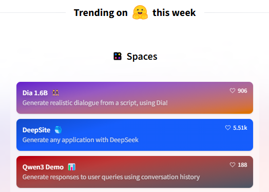Select the purple Dia 1.6B space card
Viewport: 269px width, 192px height.
(134, 98)
